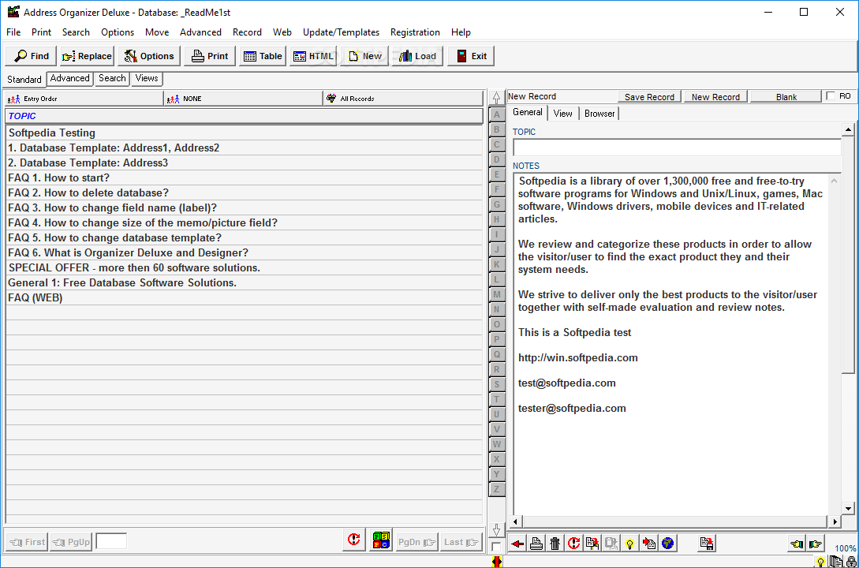Screen dimensions: 859x568
Task: Click the red left arrow icon in record toolbar
Action: tap(517, 544)
